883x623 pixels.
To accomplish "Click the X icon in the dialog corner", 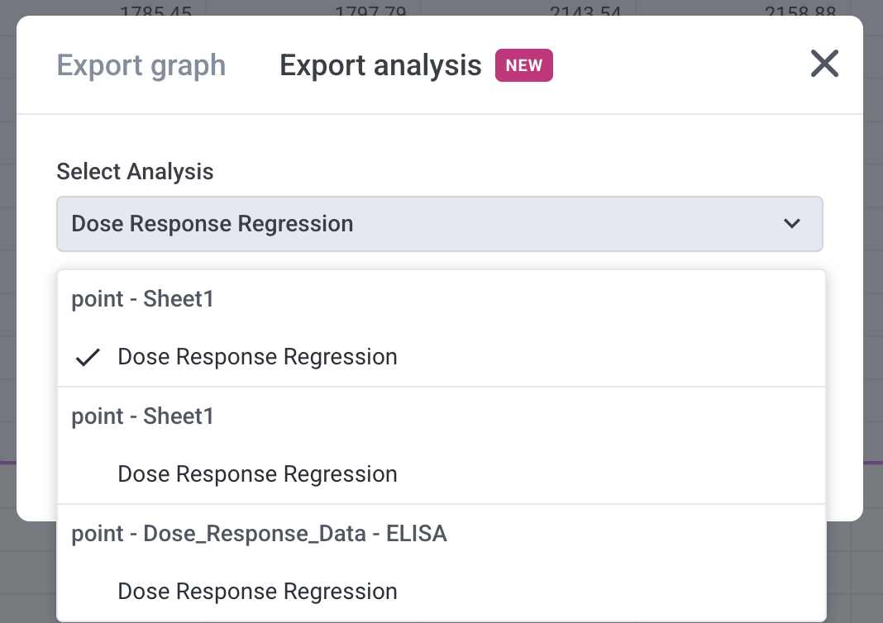I will pos(823,63).
